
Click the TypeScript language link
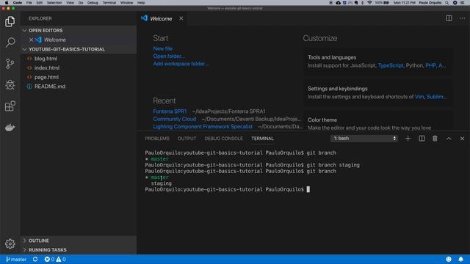[391, 65]
